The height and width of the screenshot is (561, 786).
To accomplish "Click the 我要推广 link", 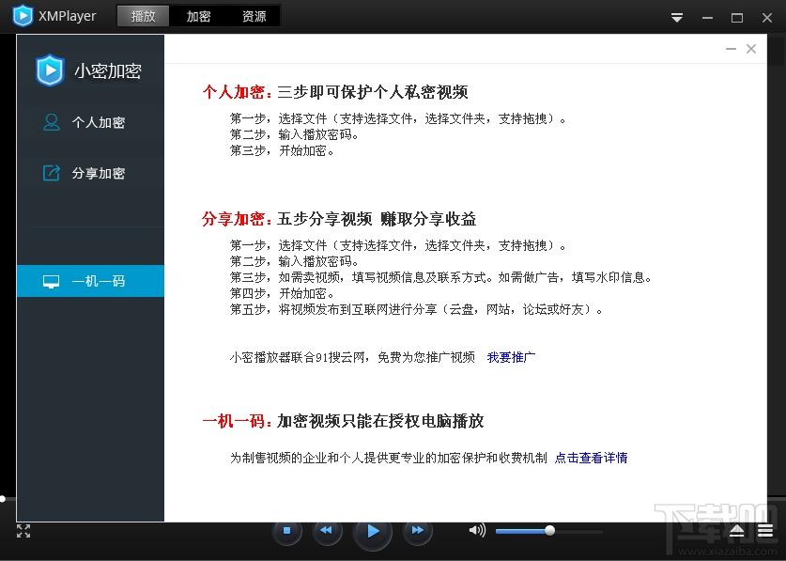I will tap(511, 357).
